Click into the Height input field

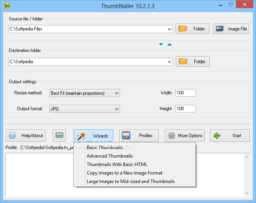(x=185, y=109)
